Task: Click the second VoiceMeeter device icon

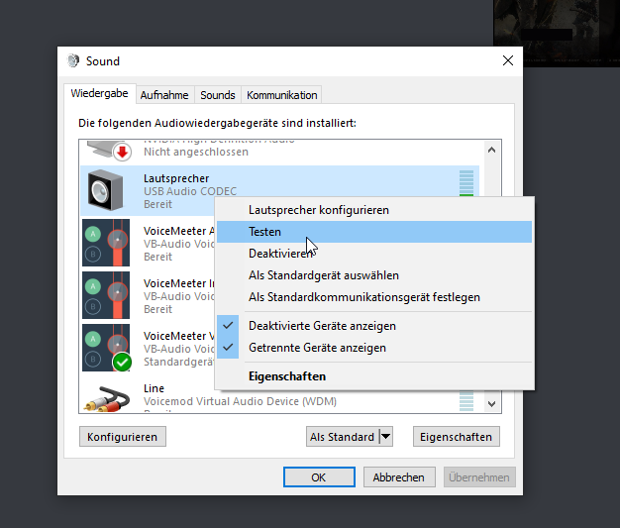Action: point(105,294)
